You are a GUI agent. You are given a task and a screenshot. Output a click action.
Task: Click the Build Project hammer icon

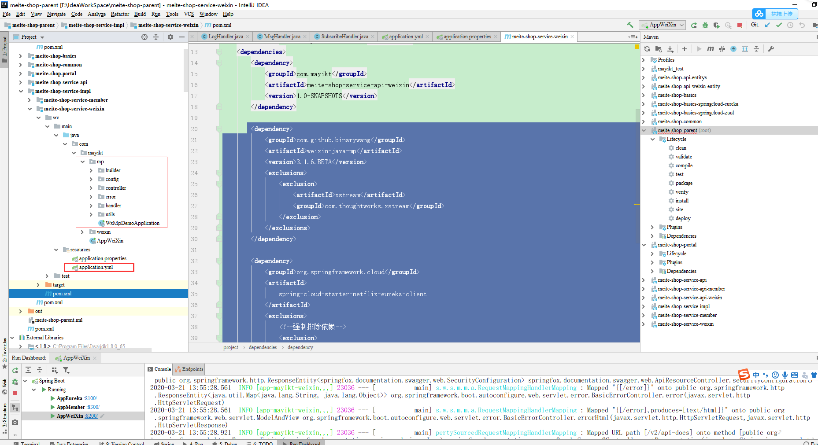[x=630, y=25]
